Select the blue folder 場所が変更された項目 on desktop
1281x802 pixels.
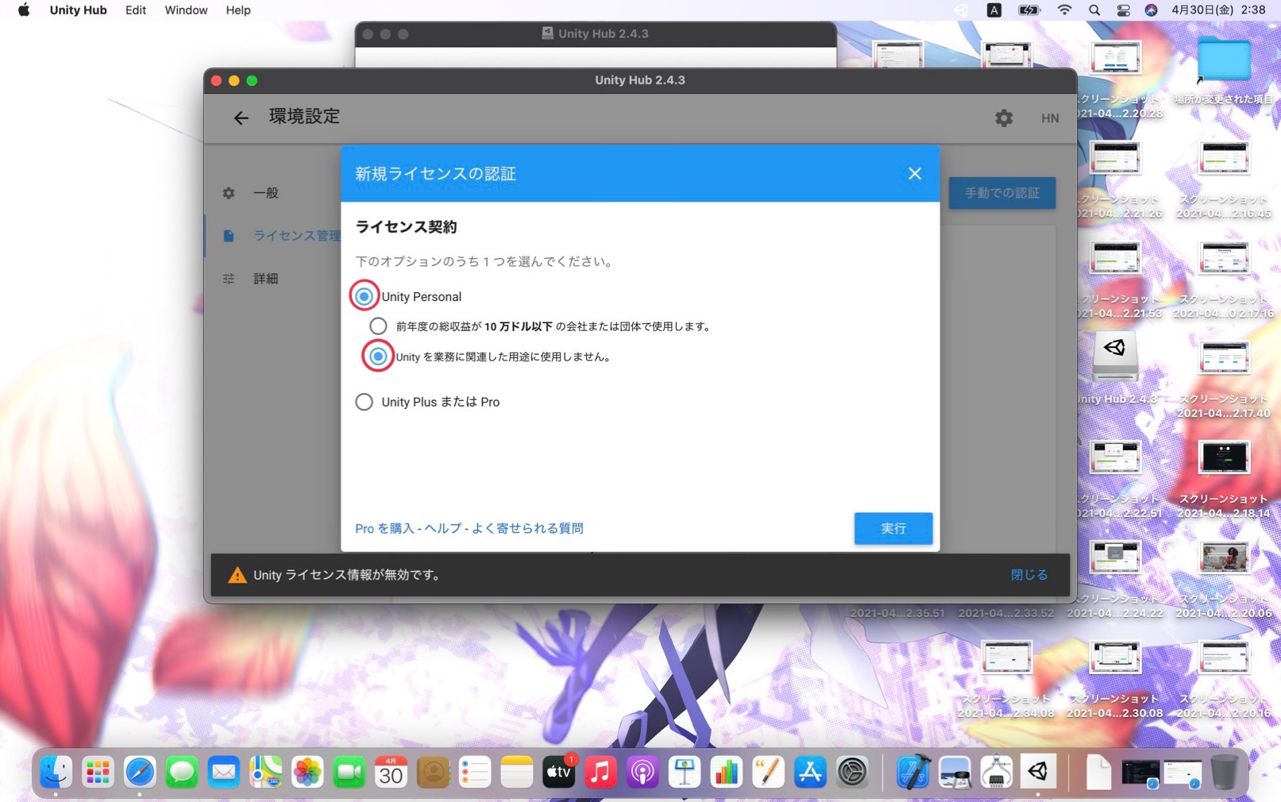pyautogui.click(x=1224, y=60)
